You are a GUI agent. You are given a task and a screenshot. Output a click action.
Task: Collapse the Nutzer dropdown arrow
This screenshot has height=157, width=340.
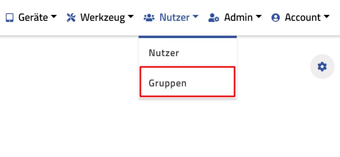195,17
